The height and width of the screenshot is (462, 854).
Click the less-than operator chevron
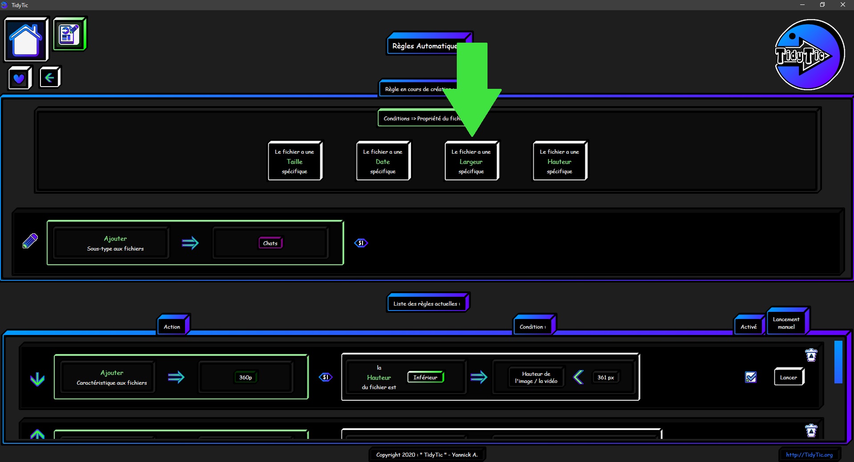click(578, 377)
